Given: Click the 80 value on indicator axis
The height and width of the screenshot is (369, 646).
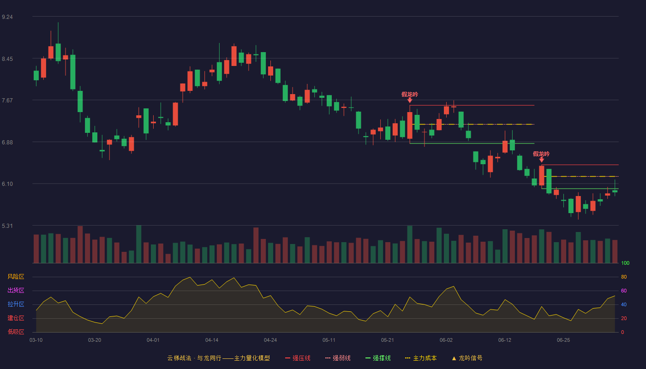Looking at the screenshot, I should 624,277.
